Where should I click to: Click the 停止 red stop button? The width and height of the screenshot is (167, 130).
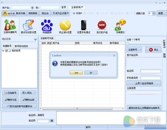[153, 50]
